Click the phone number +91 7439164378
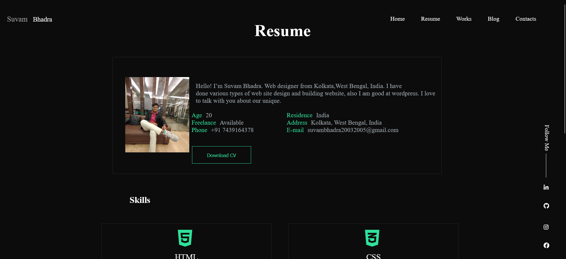Viewport: 566px width, 259px height. (232, 130)
